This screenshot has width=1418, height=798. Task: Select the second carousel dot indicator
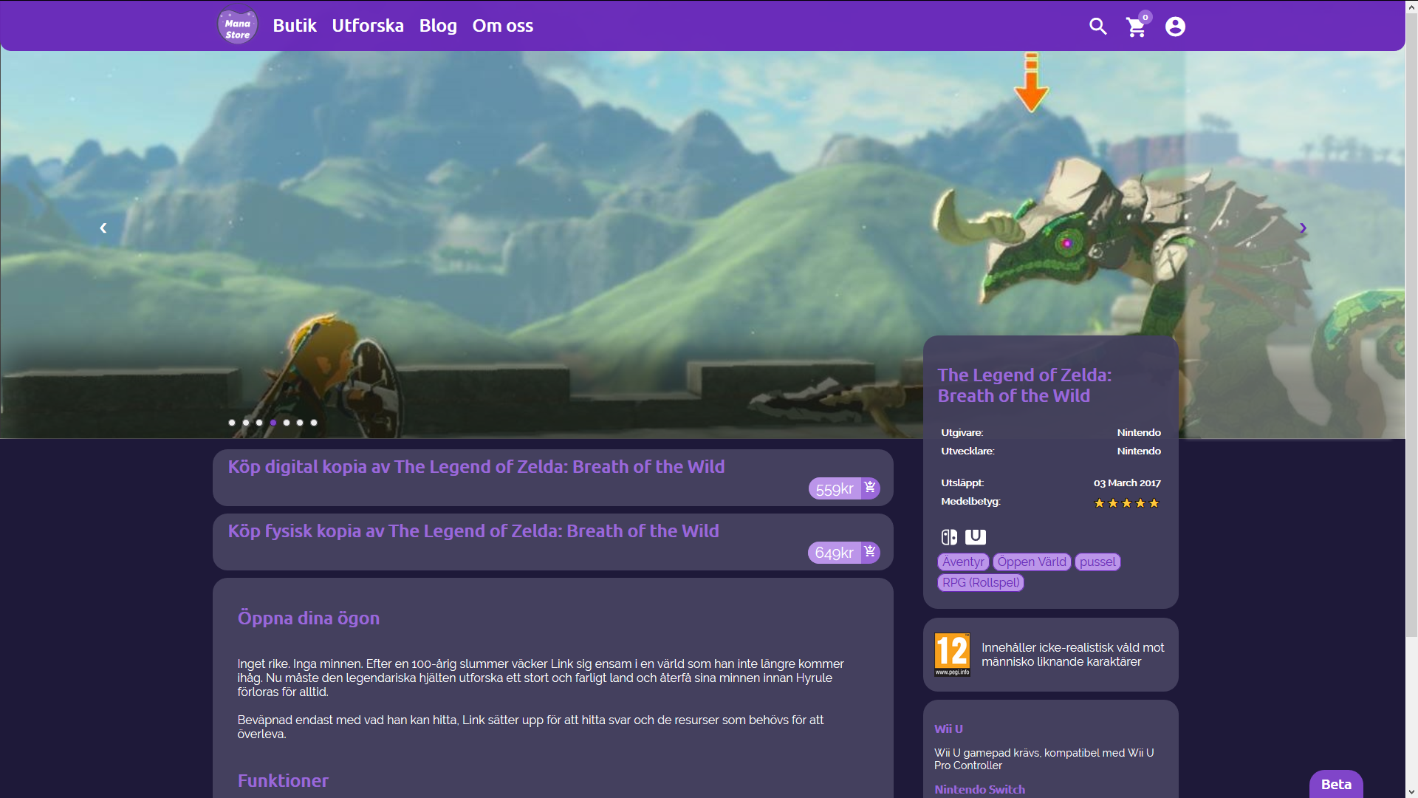[246, 423]
